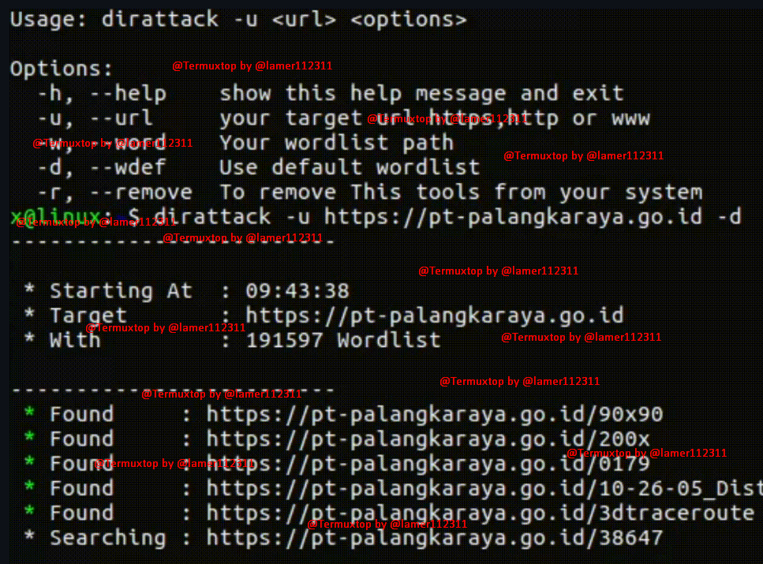763x564 pixels.
Task: Click the '-h, --help' option text
Action: pos(103,93)
